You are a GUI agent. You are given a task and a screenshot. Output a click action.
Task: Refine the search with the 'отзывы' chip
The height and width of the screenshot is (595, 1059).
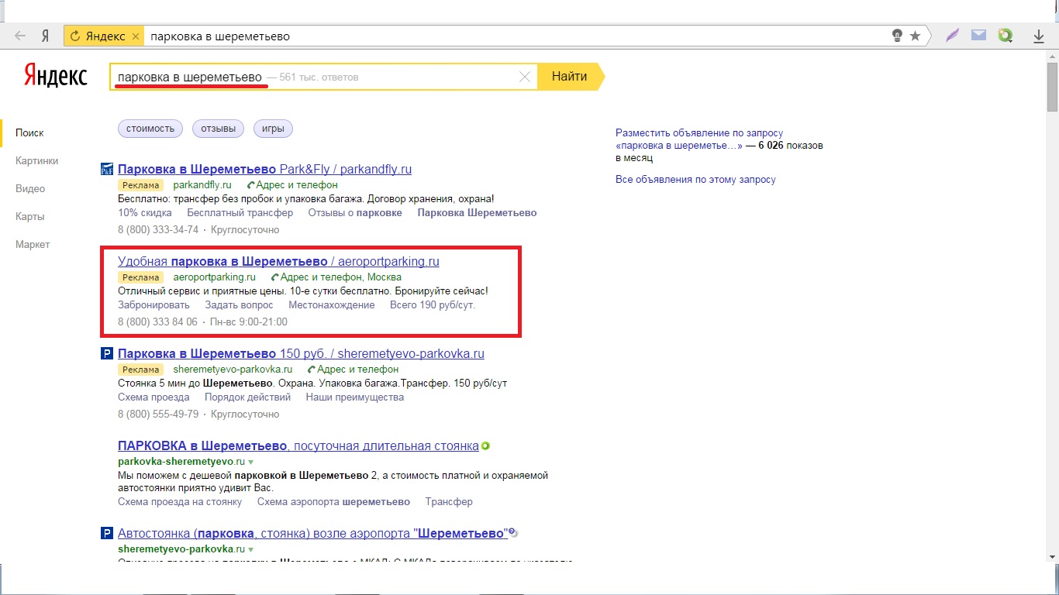[218, 129]
